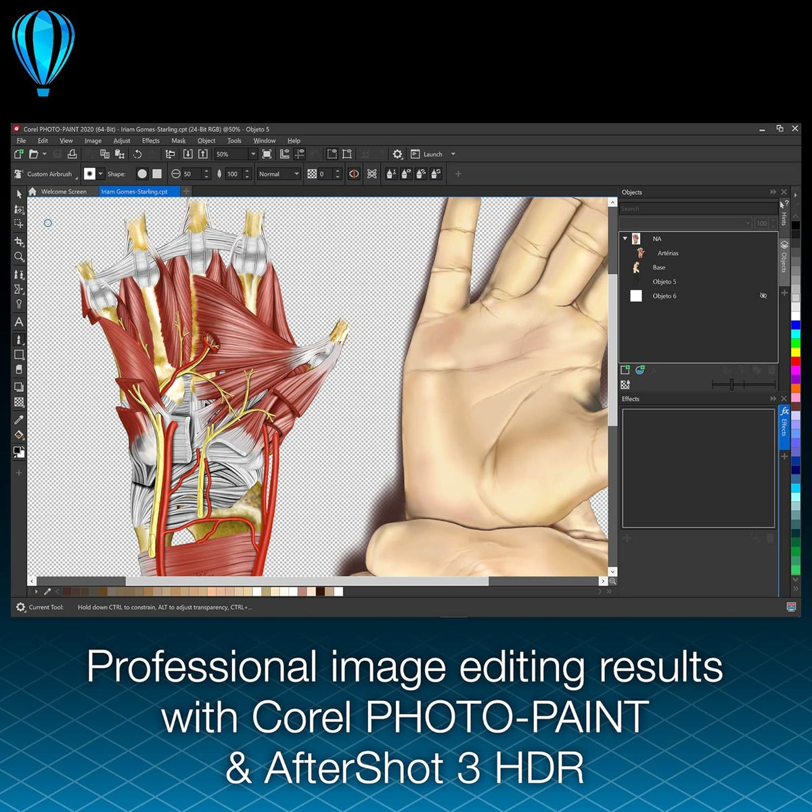This screenshot has width=812, height=812.
Task: Toggle the mask marquee visibility icon
Action: click(x=332, y=154)
